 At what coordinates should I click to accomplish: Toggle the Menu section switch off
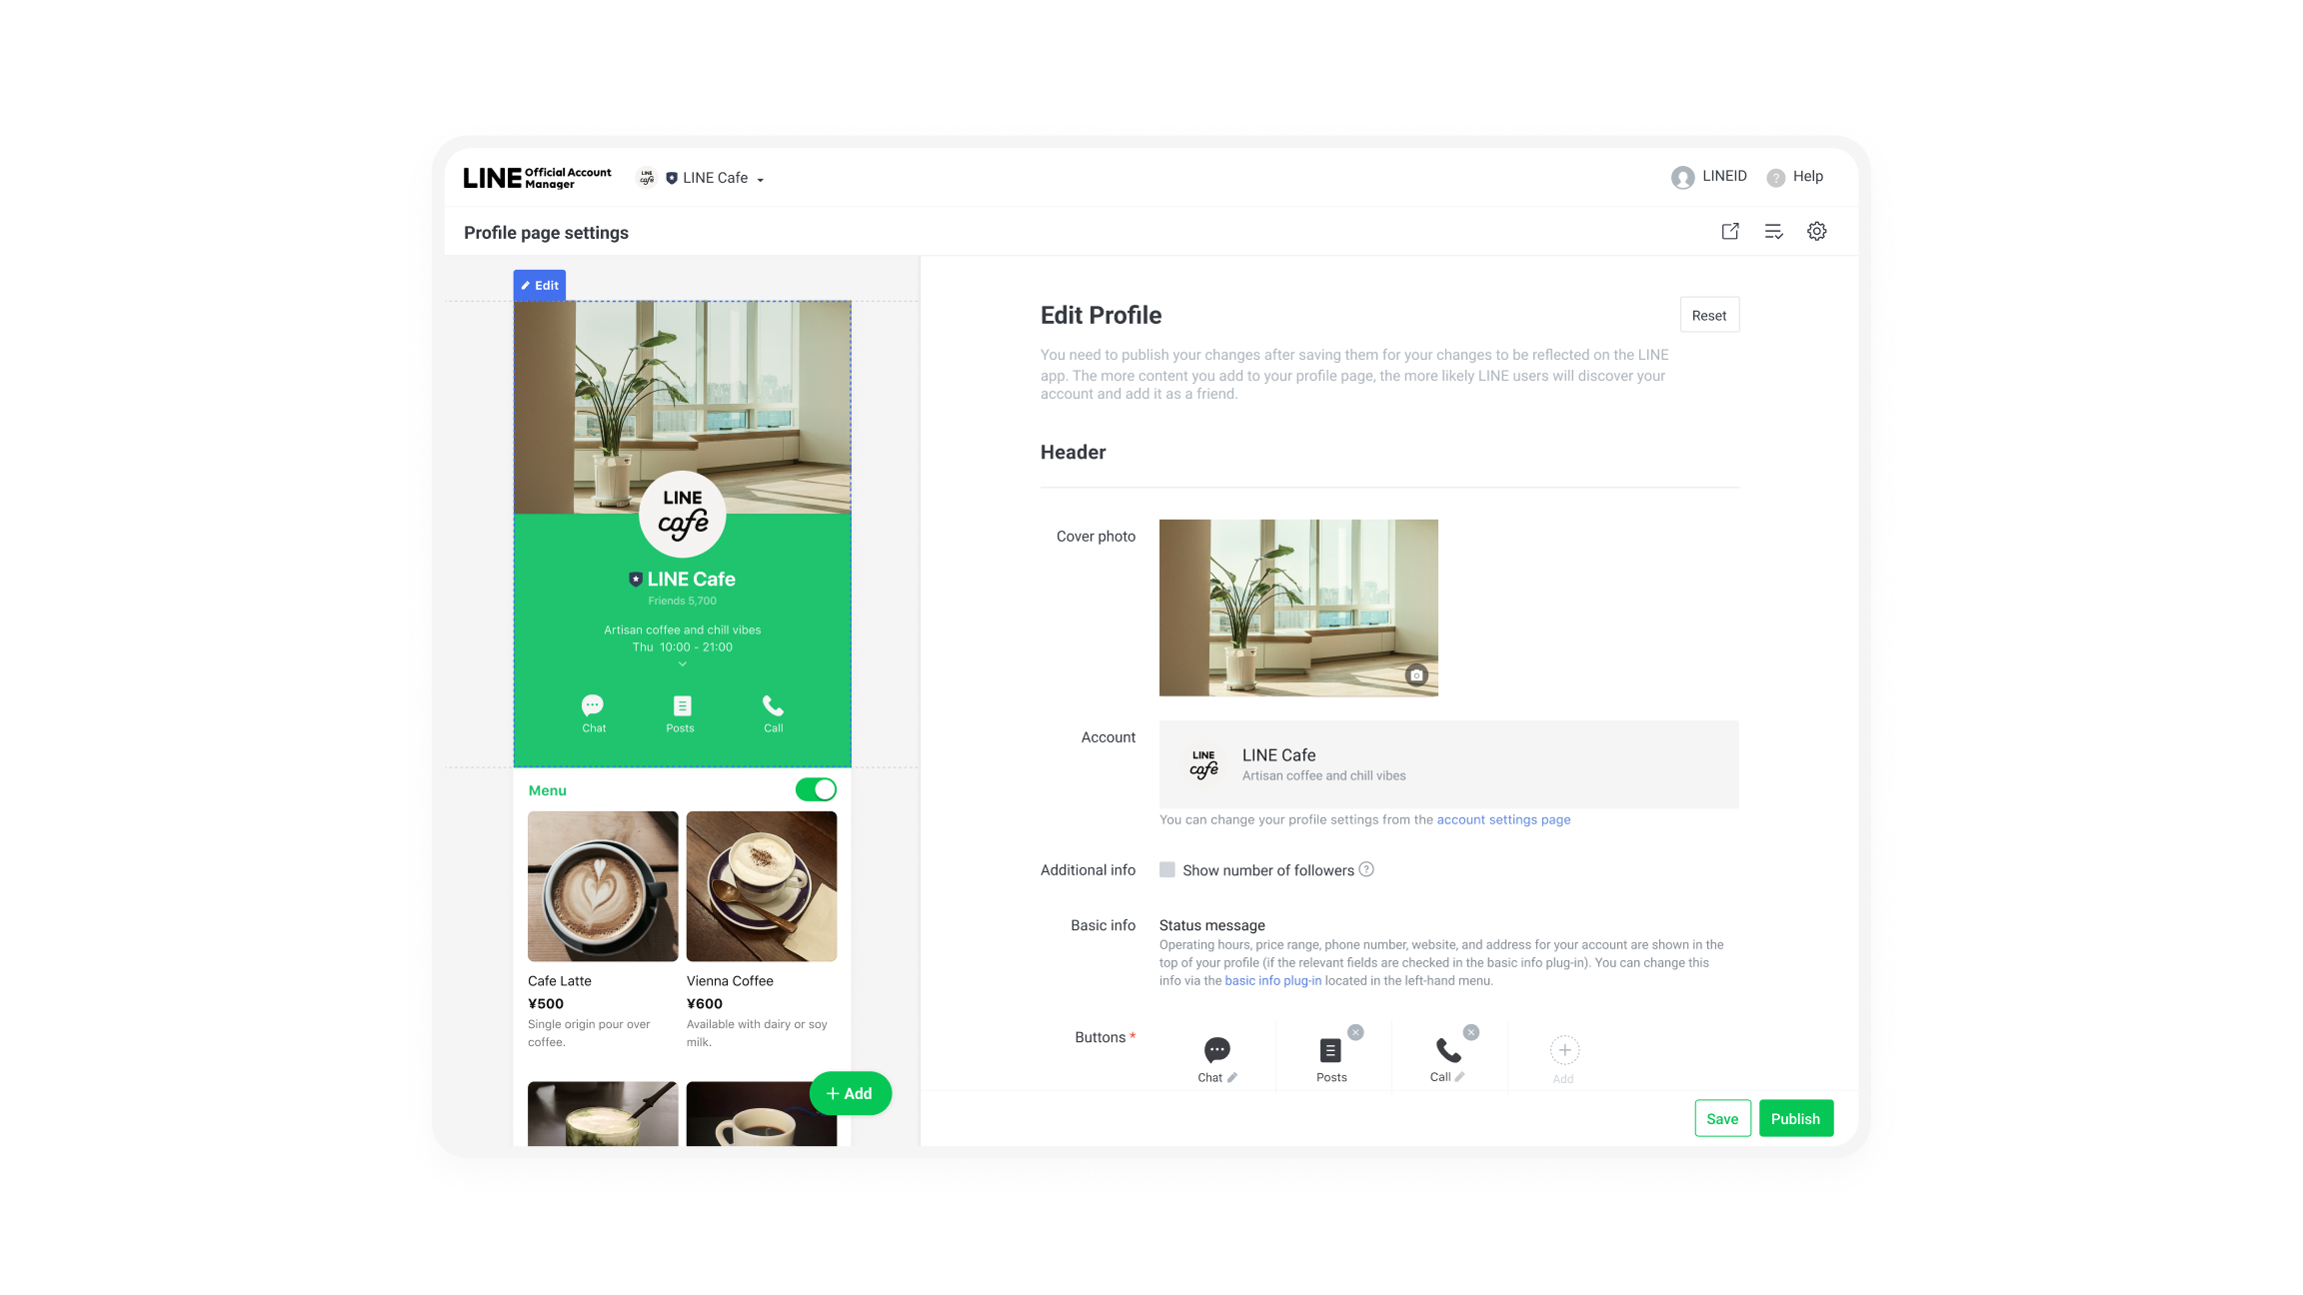pos(816,789)
